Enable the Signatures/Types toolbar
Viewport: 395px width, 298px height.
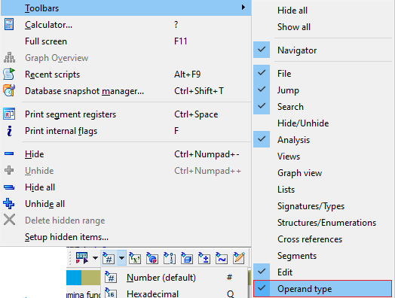[x=323, y=206]
